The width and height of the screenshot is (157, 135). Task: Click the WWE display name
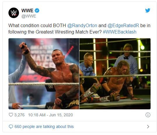click(x=27, y=10)
